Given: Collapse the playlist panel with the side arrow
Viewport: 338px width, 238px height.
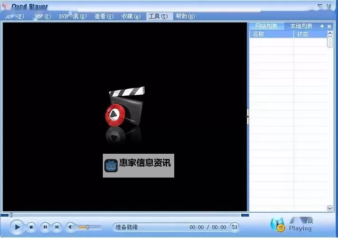Looking at the screenshot, I should 248,117.
